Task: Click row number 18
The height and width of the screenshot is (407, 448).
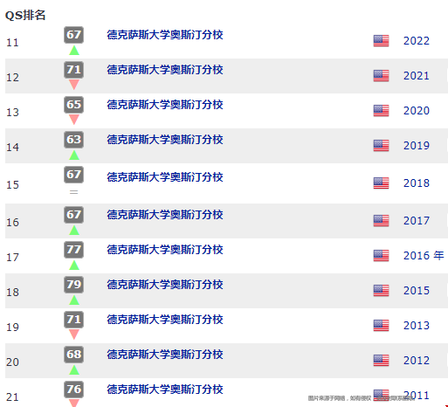Action: [12, 293]
